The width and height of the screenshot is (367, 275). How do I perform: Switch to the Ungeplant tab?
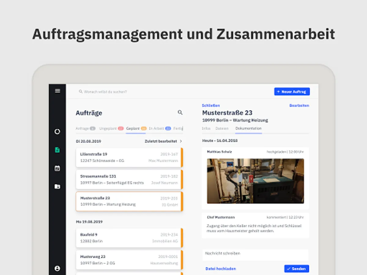[111, 129]
